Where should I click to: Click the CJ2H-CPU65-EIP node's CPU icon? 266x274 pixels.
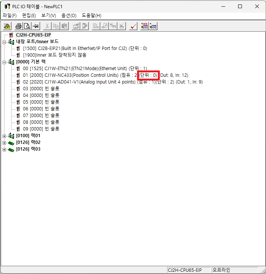(11, 35)
